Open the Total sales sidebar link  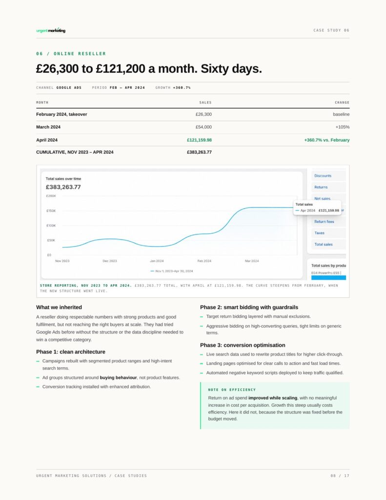323,244
